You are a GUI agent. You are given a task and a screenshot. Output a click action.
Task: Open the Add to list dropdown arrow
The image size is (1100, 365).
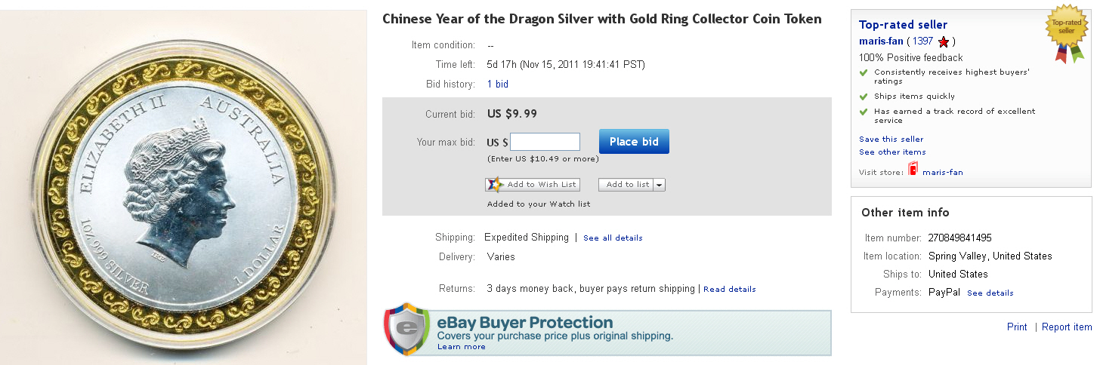click(659, 185)
